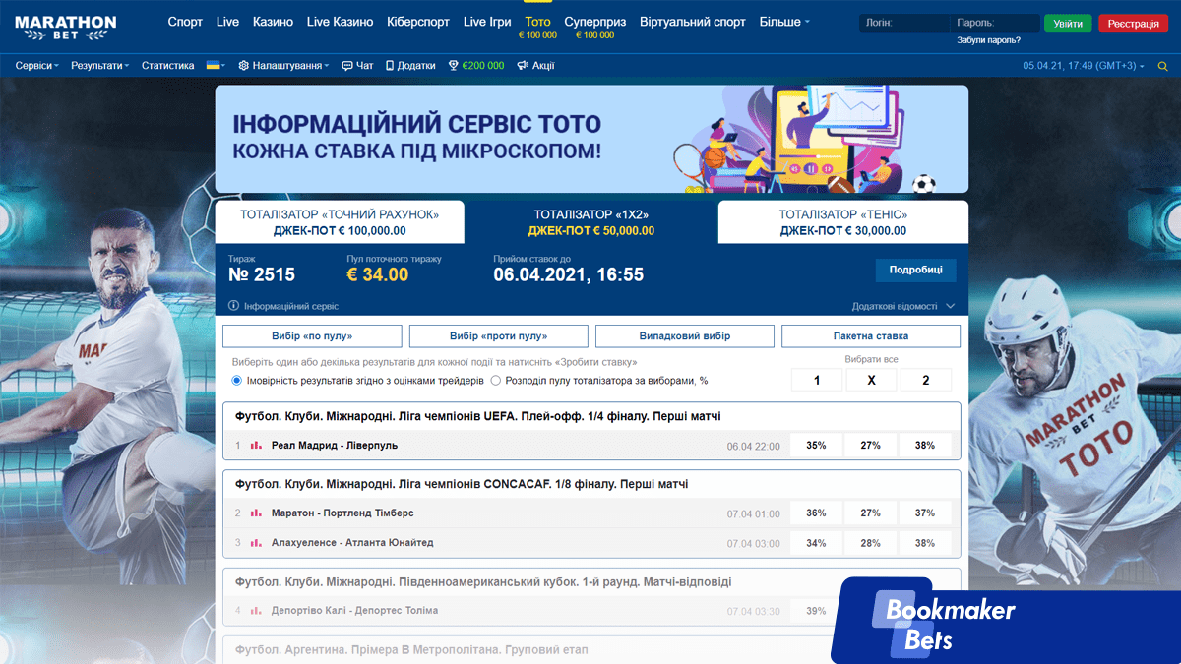
Task: Open statistics chart icon for Маратон - Портленд Тімберс
Action: tap(256, 513)
